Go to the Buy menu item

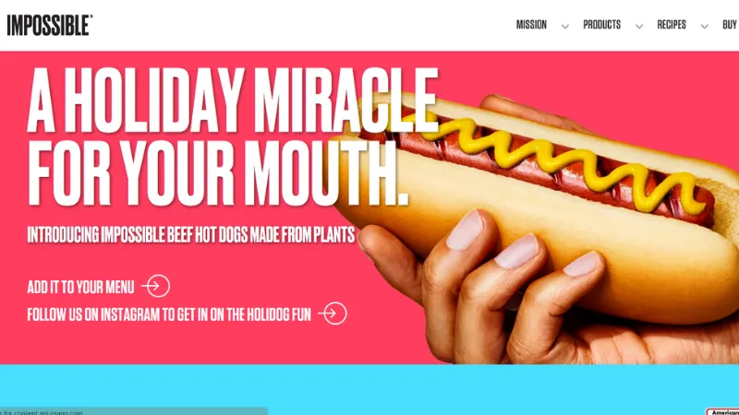click(x=730, y=25)
